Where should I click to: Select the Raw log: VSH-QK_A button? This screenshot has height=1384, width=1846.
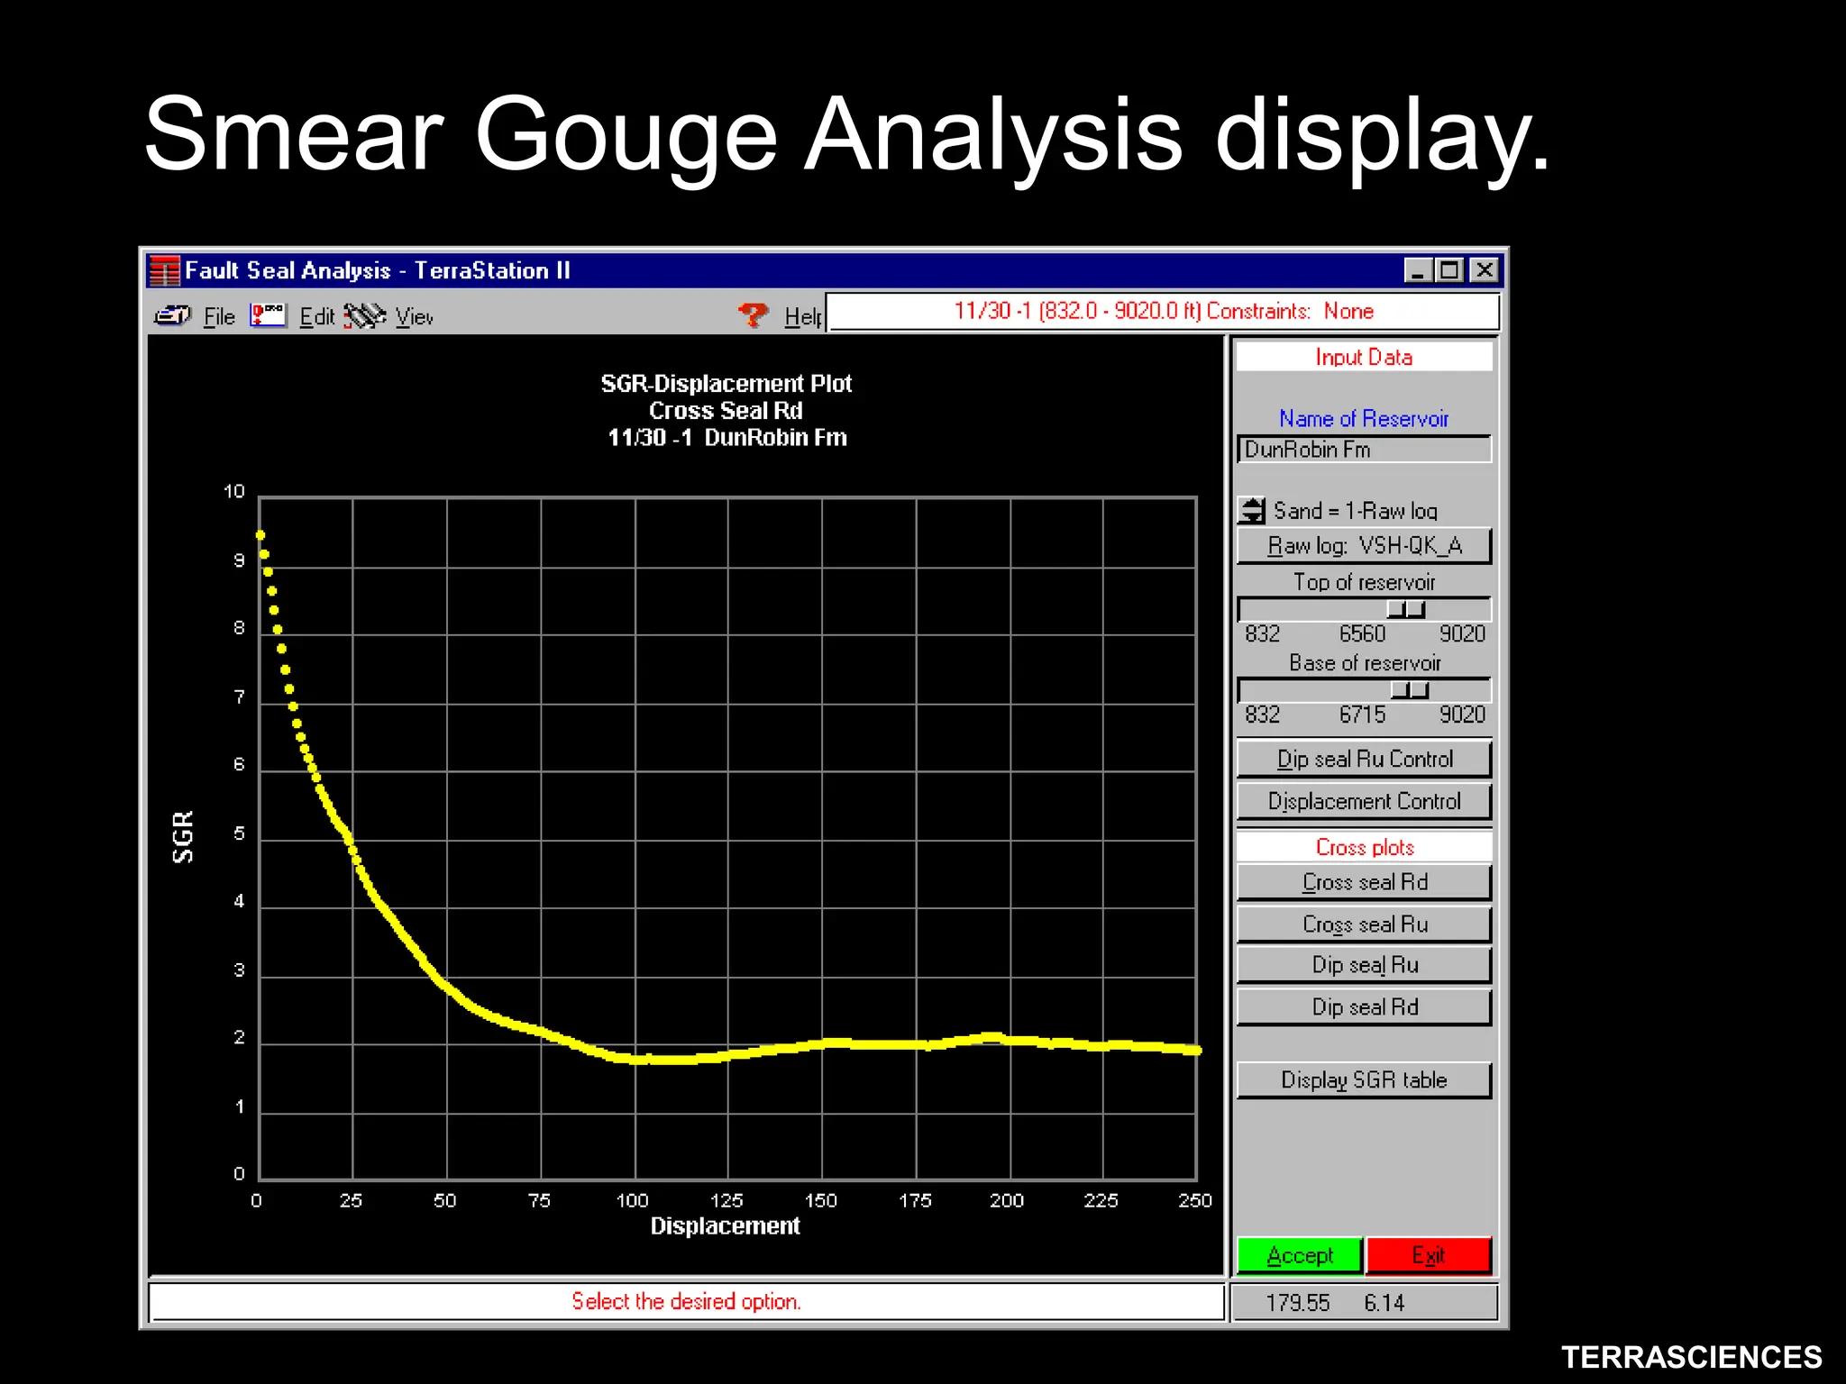pos(1365,546)
